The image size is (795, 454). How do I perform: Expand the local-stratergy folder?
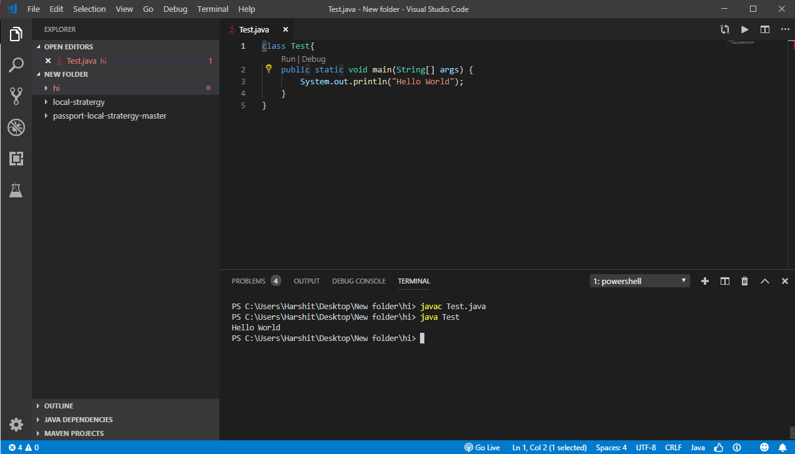126,102
